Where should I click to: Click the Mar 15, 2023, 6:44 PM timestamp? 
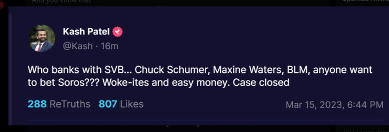[x=335, y=105]
